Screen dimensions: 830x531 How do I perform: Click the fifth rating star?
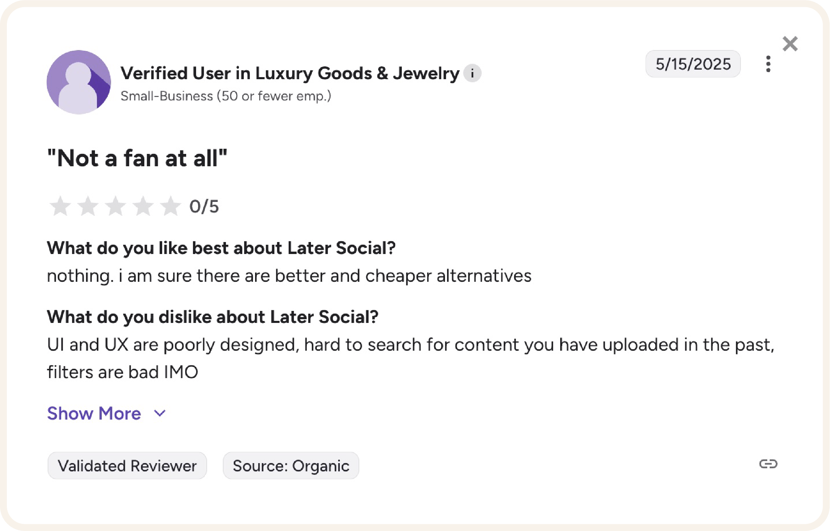coord(170,206)
